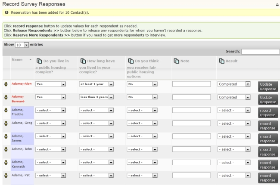The image size is (280, 185).
Task: Click the Note field for Adams, John
Action: [191, 149]
